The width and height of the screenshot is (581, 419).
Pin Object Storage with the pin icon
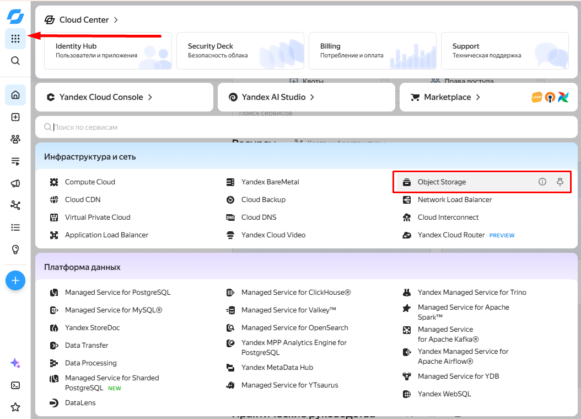560,182
